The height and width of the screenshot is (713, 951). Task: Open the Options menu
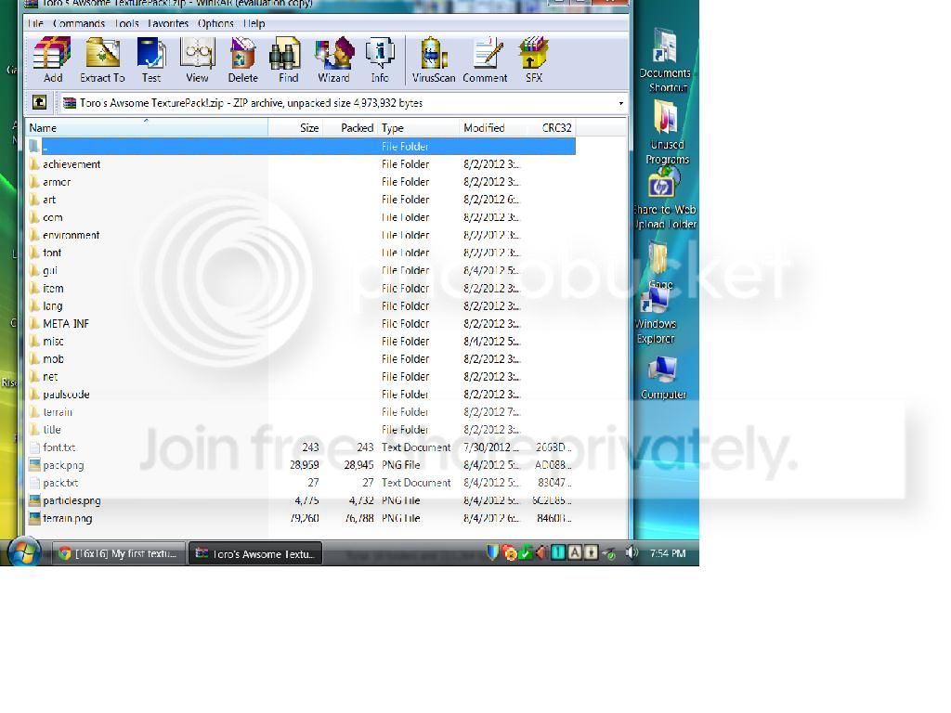click(215, 23)
